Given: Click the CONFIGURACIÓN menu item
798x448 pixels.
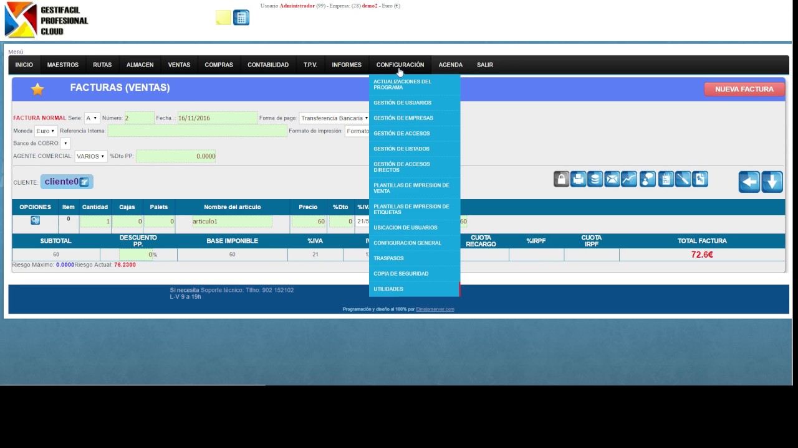Looking at the screenshot, I should pyautogui.click(x=400, y=65).
